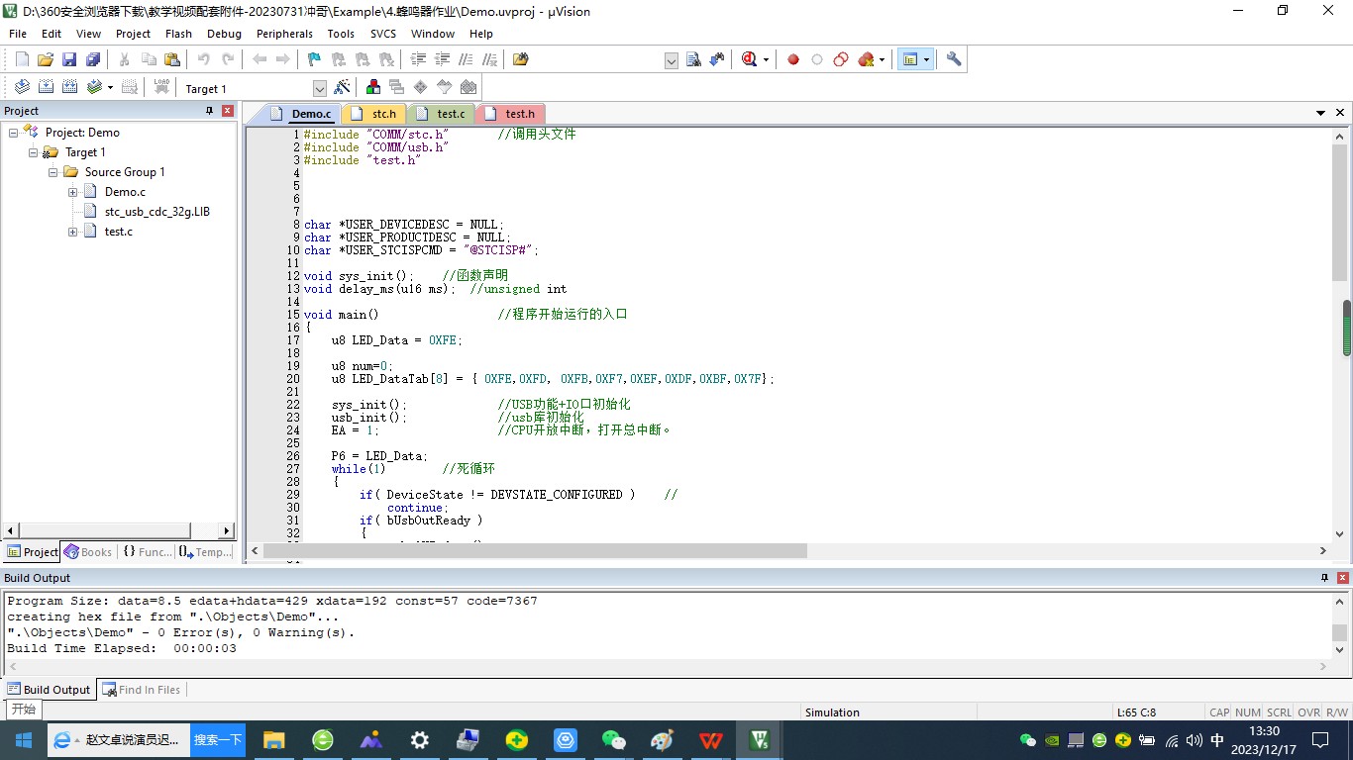Switch to Find In Files output tab

[140, 690]
